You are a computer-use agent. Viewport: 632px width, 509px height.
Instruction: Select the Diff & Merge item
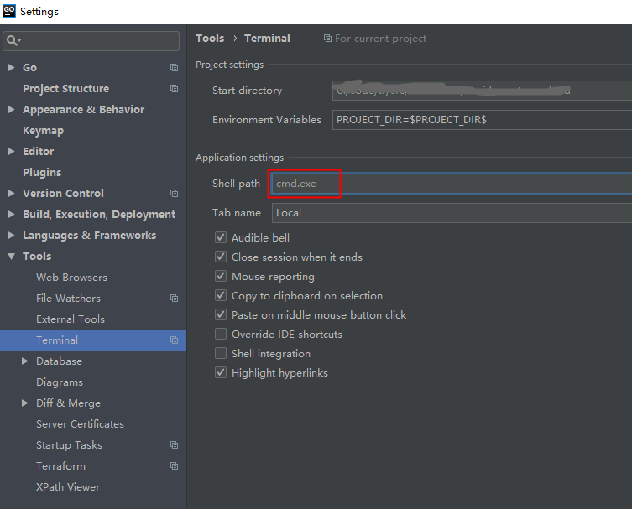pyautogui.click(x=69, y=403)
